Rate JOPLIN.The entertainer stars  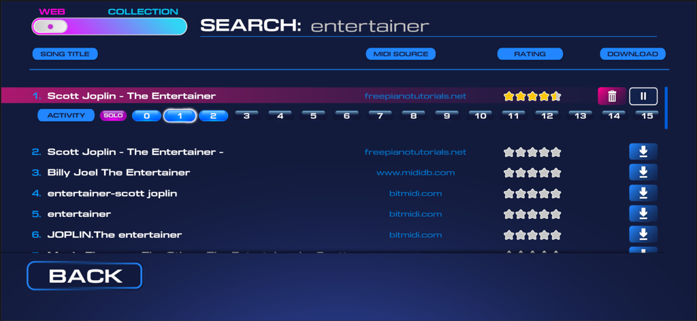(x=532, y=235)
